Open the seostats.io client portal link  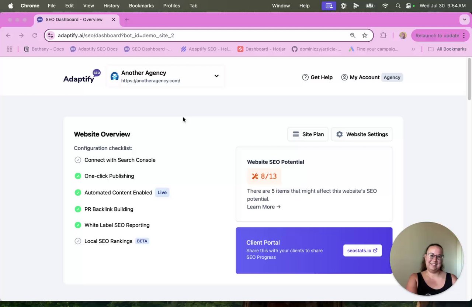(x=362, y=251)
